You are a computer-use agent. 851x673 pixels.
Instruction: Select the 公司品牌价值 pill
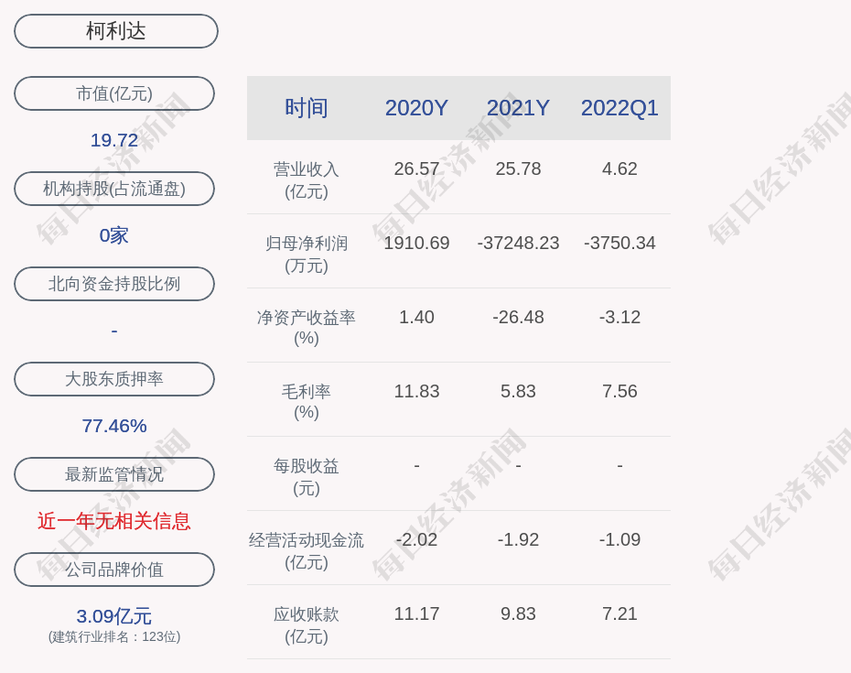click(114, 570)
